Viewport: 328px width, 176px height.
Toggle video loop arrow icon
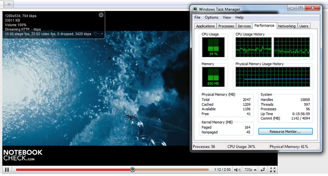(263, 170)
